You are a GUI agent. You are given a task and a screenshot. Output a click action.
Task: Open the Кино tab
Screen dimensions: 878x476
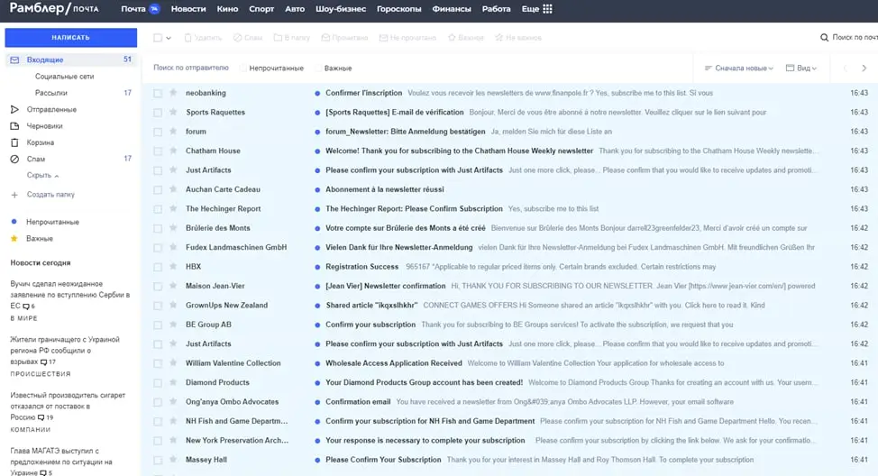(227, 9)
